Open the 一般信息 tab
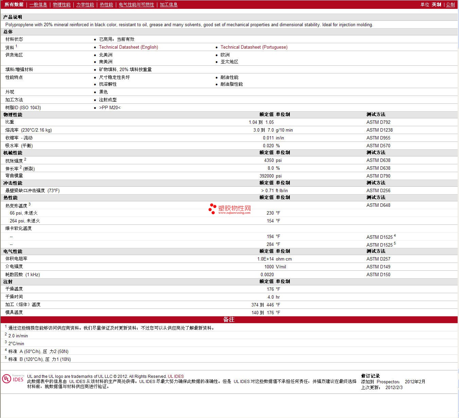 pos(38,4)
